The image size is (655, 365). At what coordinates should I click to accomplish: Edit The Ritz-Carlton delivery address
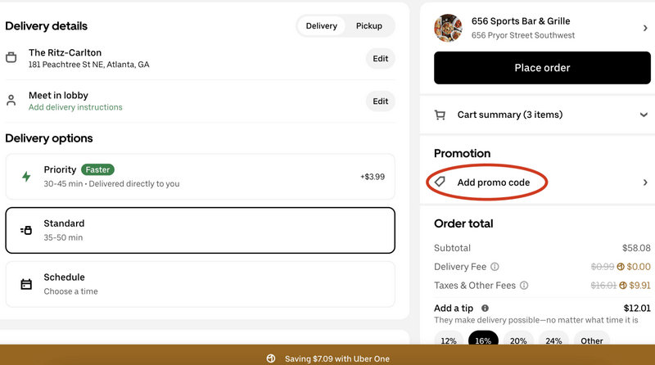click(x=380, y=58)
